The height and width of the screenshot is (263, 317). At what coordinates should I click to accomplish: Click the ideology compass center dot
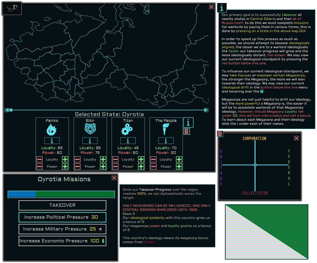[255, 165]
